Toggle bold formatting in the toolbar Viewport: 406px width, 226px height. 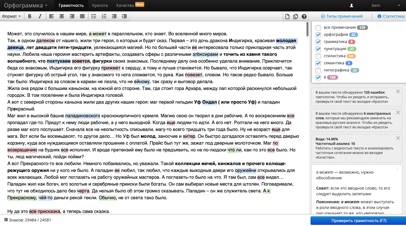coord(30,16)
